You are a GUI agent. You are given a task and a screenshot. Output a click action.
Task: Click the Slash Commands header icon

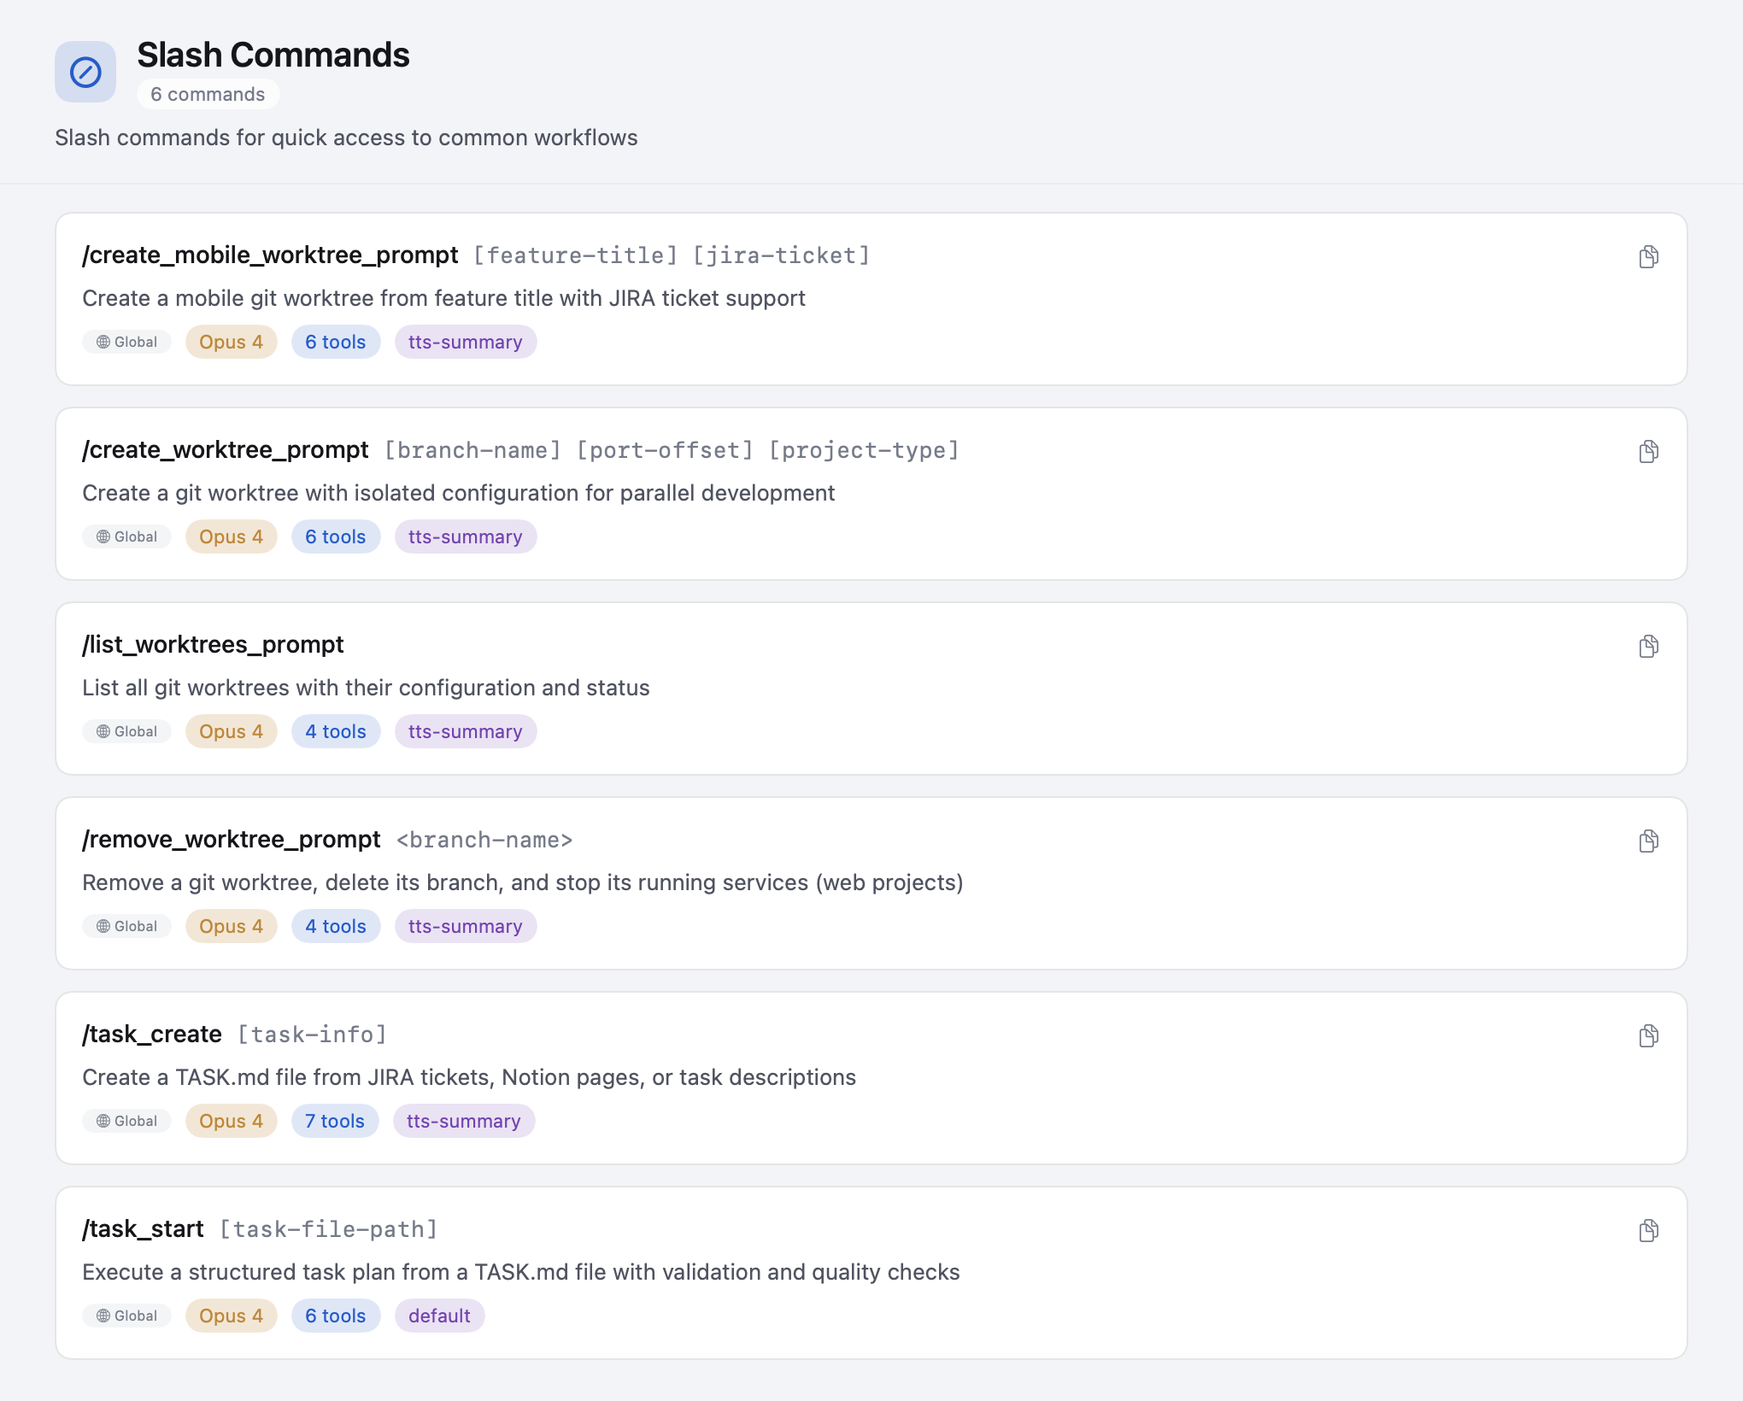[x=85, y=72]
